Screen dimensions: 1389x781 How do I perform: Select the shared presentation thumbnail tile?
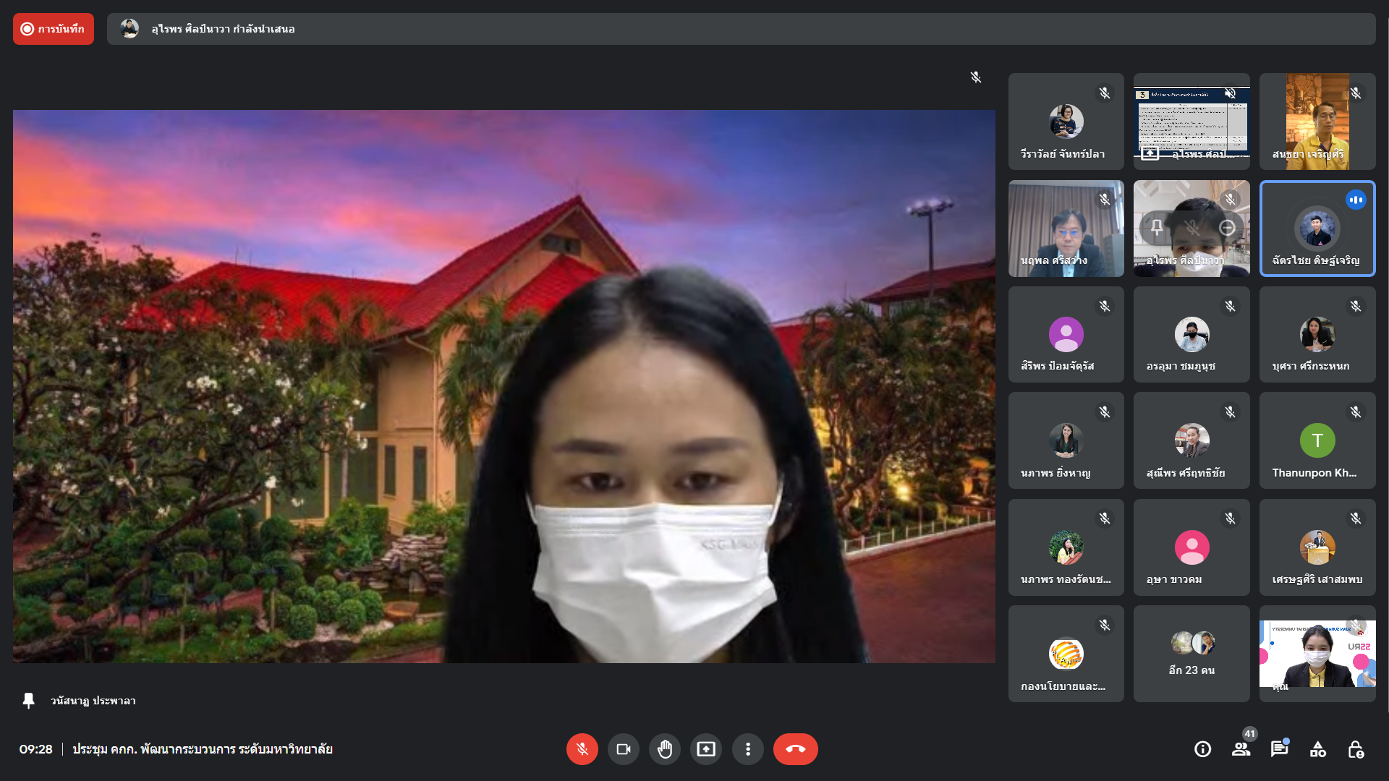coord(1191,121)
